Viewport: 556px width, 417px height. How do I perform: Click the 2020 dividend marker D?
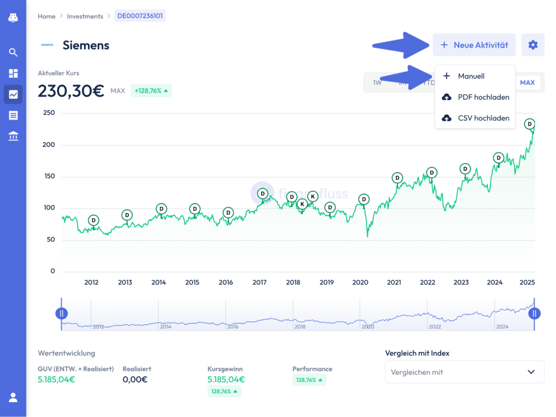364,199
